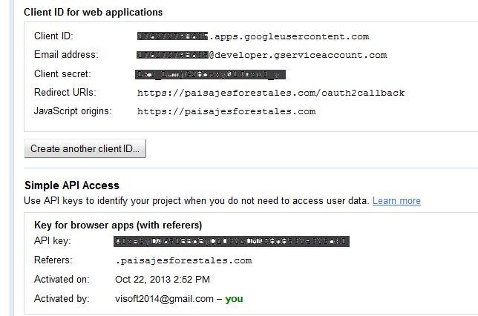
Task: Click the green you label
Action: pyautogui.click(x=234, y=299)
